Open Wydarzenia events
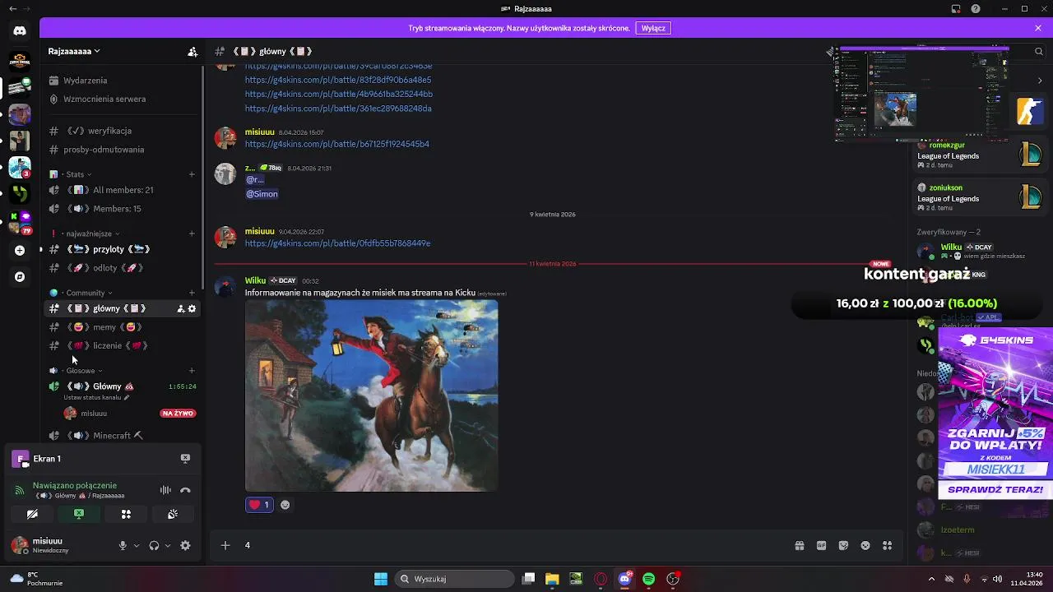Image resolution: width=1053 pixels, height=592 pixels. click(x=120, y=81)
